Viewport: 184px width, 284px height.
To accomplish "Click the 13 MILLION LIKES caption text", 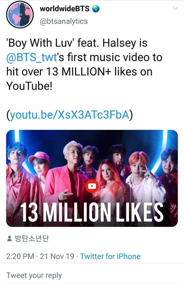I will (93, 212).
